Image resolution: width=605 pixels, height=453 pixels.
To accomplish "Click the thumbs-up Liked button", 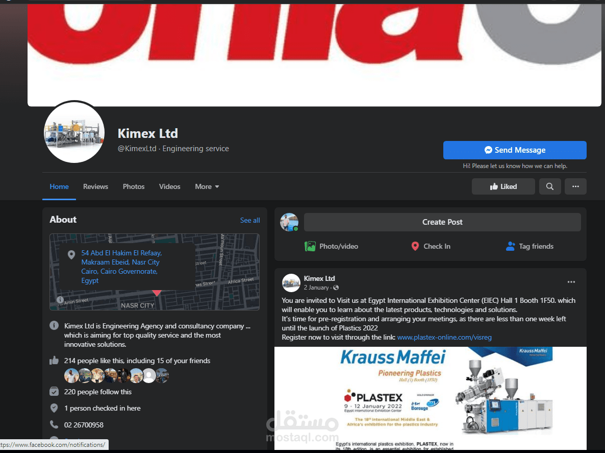I will pyautogui.click(x=503, y=186).
